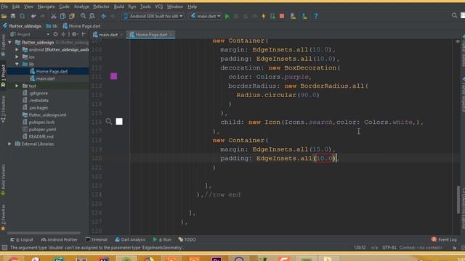The height and width of the screenshot is (261, 465).
Task: Click Search Everywhere magnifier at top right
Action: tap(454, 15)
